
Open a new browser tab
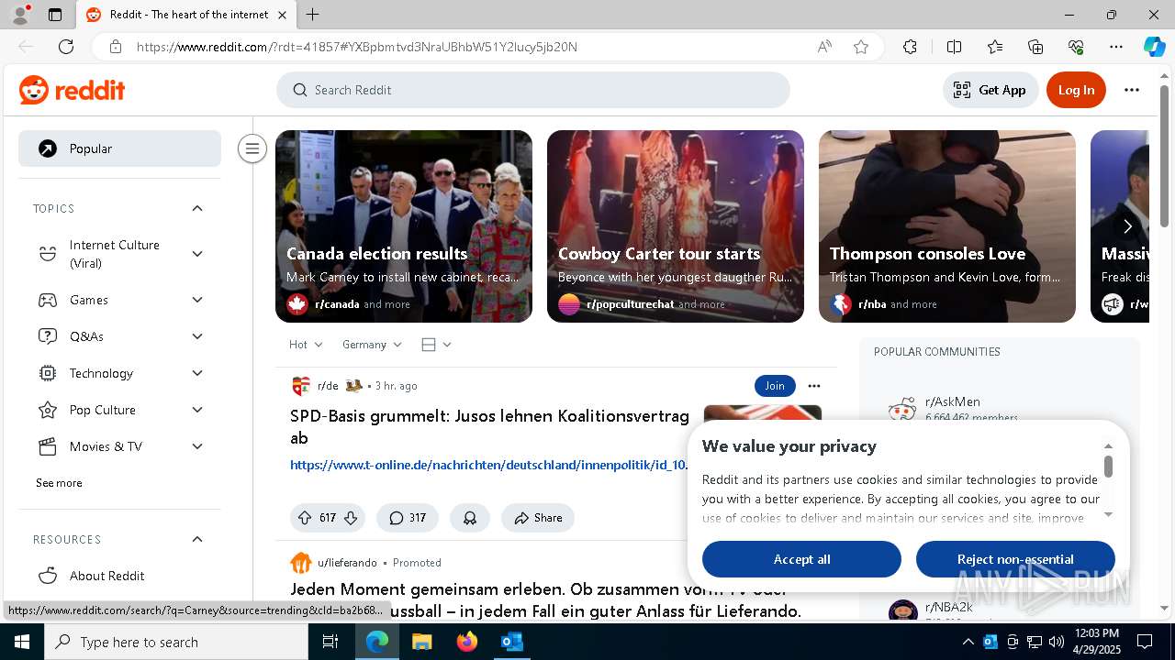tap(313, 15)
